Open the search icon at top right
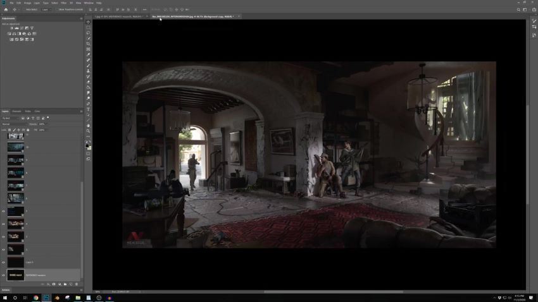Image resolution: width=538 pixels, height=302 pixels. coord(518,9)
